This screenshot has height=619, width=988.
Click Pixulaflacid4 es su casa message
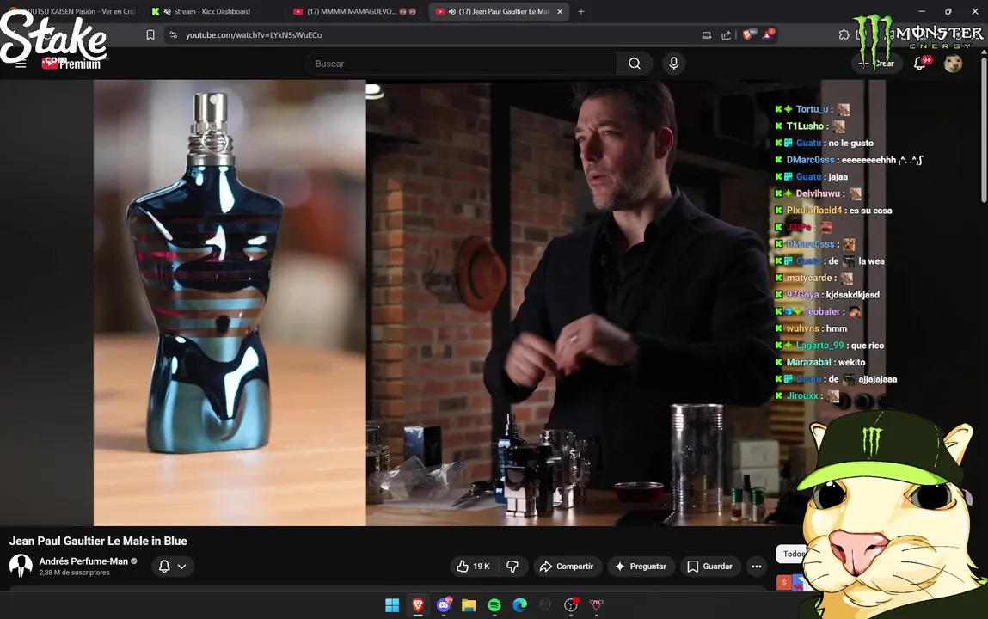[x=834, y=211]
